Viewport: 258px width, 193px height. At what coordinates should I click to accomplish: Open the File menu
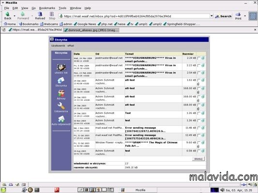point(7,8)
